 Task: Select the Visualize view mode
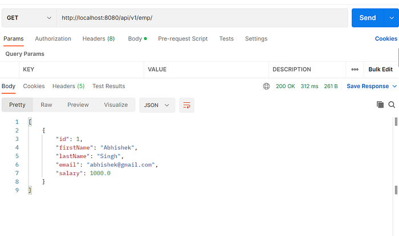[x=116, y=105]
